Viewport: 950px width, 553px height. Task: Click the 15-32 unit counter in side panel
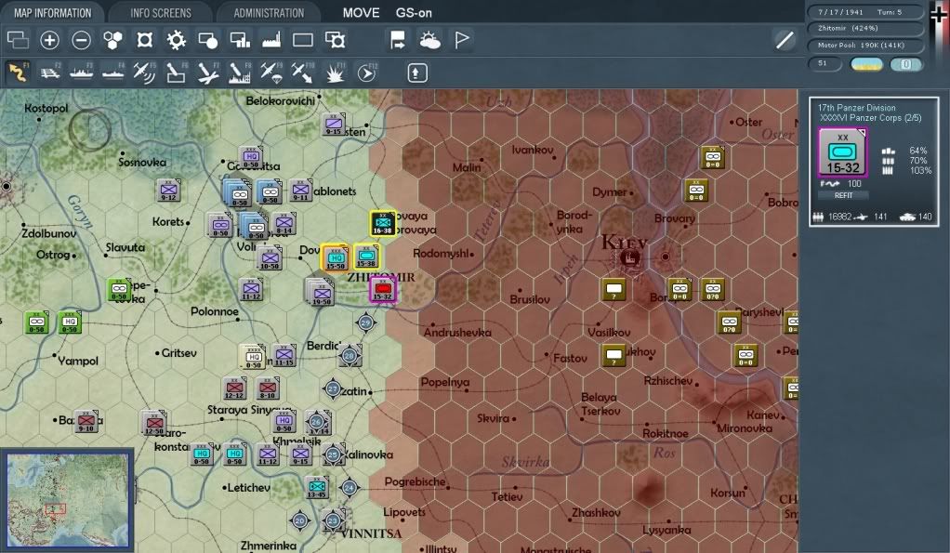[842, 152]
